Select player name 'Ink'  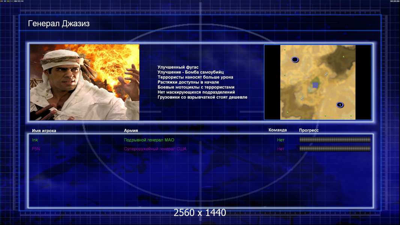tap(35, 140)
